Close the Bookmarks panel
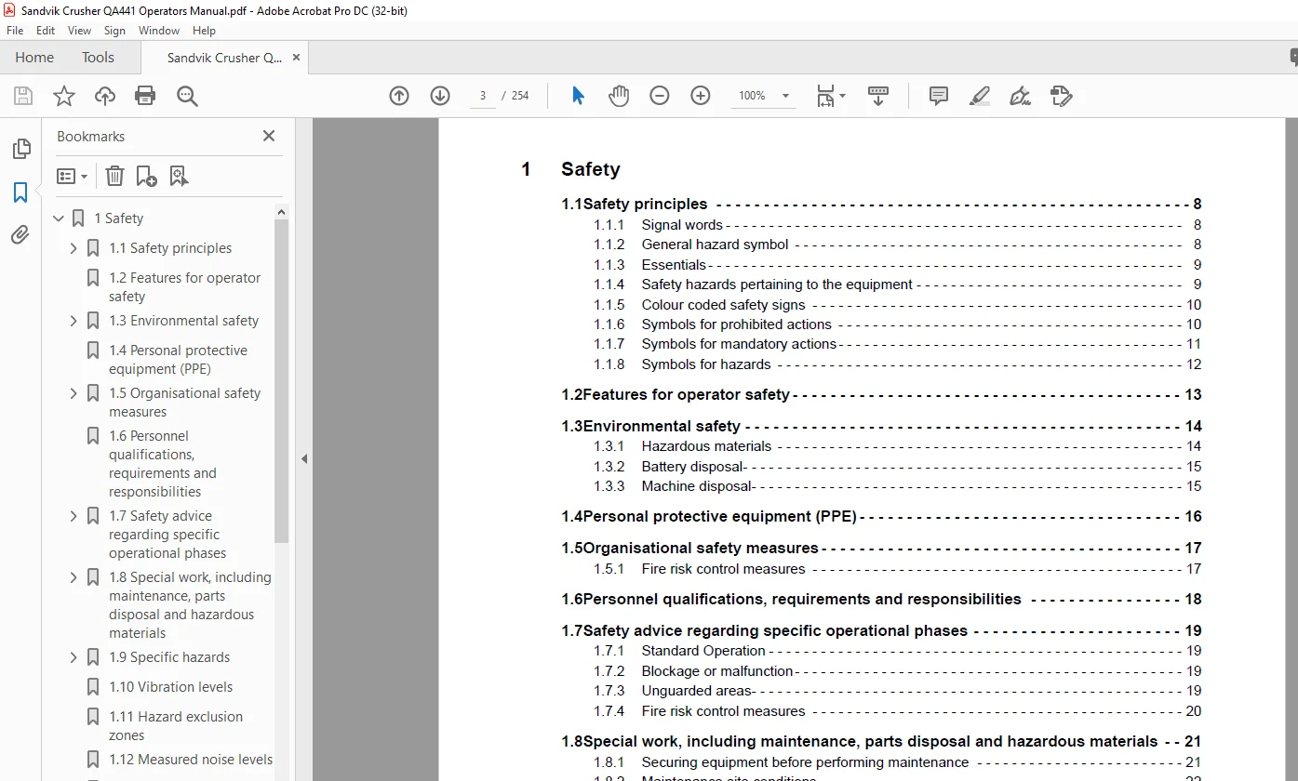 [269, 136]
